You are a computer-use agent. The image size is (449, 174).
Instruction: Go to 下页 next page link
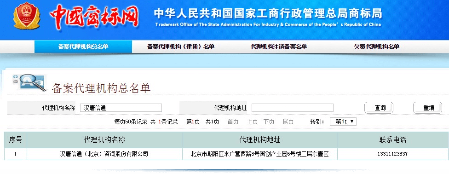[x=269, y=122]
